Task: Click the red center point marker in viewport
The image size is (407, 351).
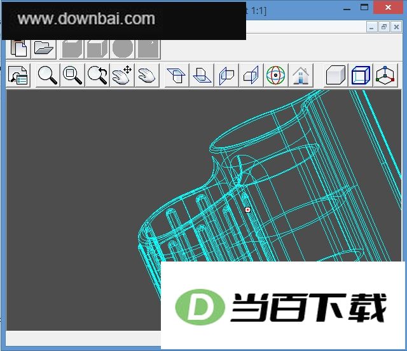Action: coord(247,209)
